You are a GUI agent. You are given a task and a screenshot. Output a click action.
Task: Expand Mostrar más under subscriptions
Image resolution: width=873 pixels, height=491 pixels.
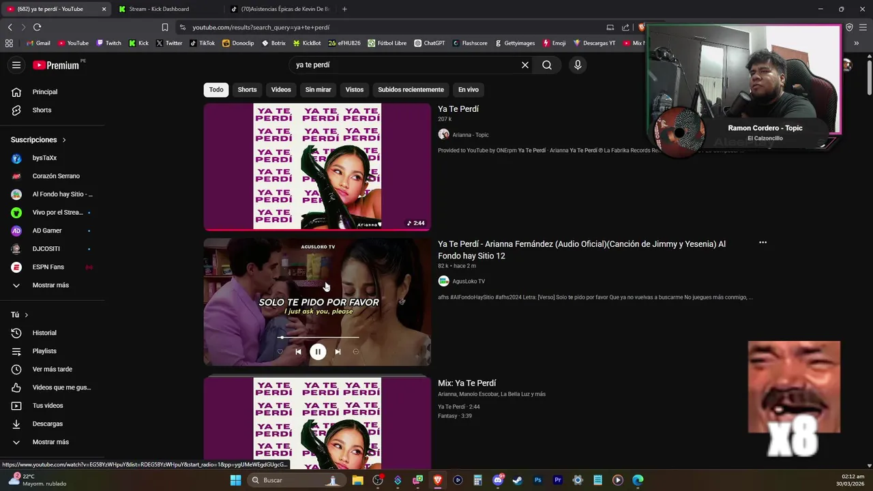click(x=52, y=285)
